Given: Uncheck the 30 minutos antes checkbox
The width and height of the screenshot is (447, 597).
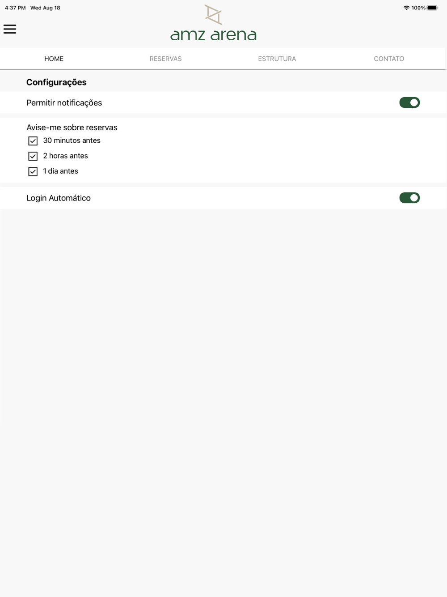Looking at the screenshot, I should pos(33,141).
